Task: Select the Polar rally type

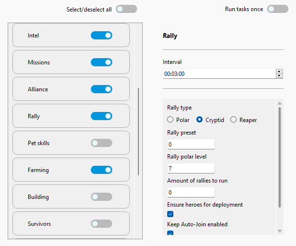Action: coord(171,120)
